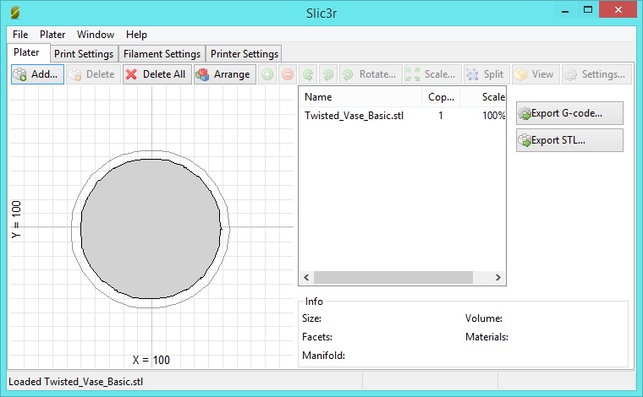Click the status text Loaded Twisted_Vase_Basic.stl
The height and width of the screenshot is (397, 643).
tap(76, 382)
